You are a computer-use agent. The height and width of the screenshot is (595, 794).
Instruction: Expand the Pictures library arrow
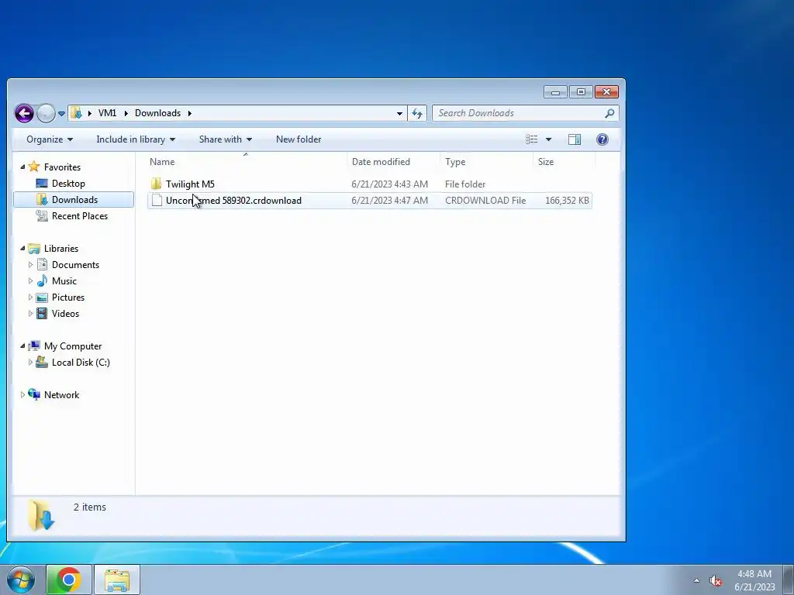tap(30, 297)
